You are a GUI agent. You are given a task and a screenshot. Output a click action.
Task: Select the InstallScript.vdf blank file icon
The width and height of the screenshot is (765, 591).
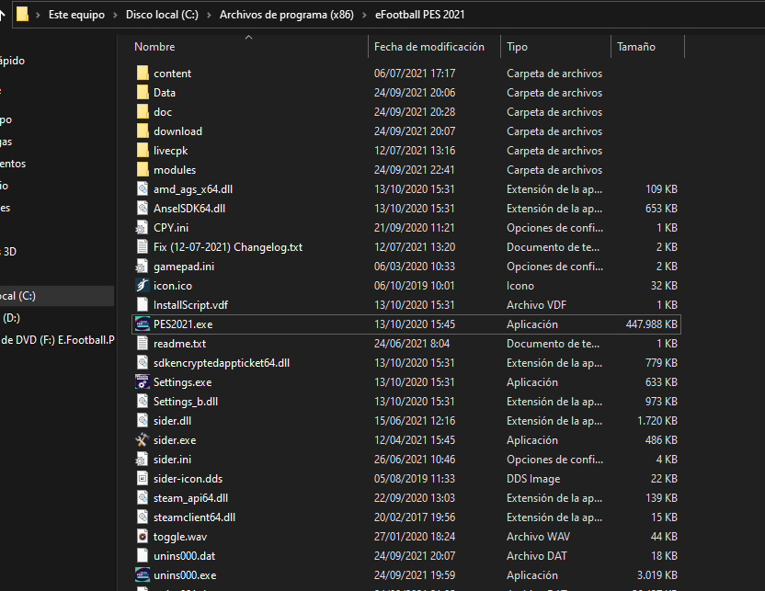tap(143, 305)
